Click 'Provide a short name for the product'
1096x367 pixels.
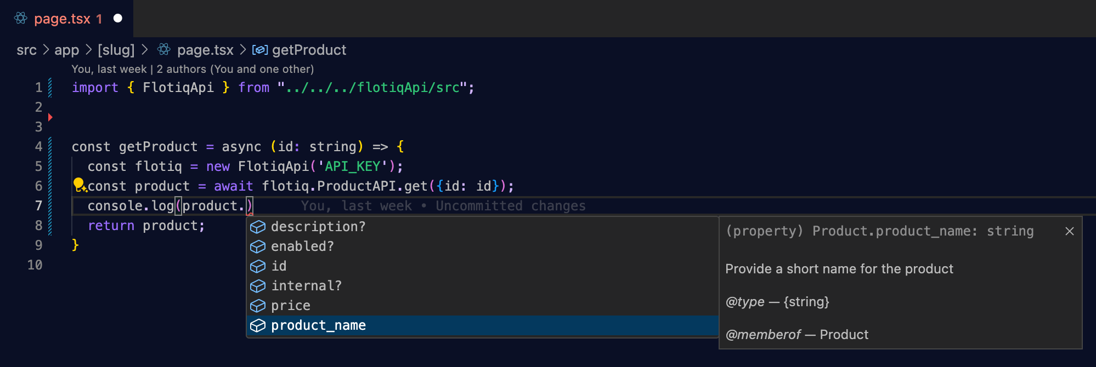[x=839, y=269]
